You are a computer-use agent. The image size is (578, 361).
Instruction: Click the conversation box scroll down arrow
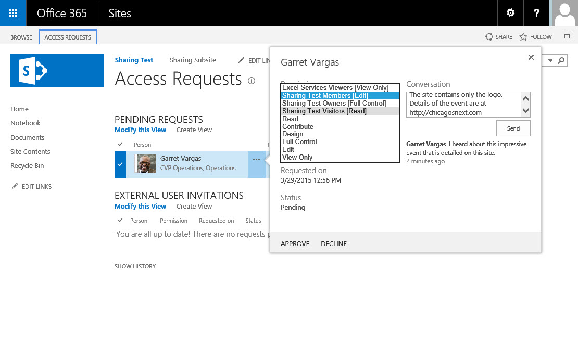point(525,110)
